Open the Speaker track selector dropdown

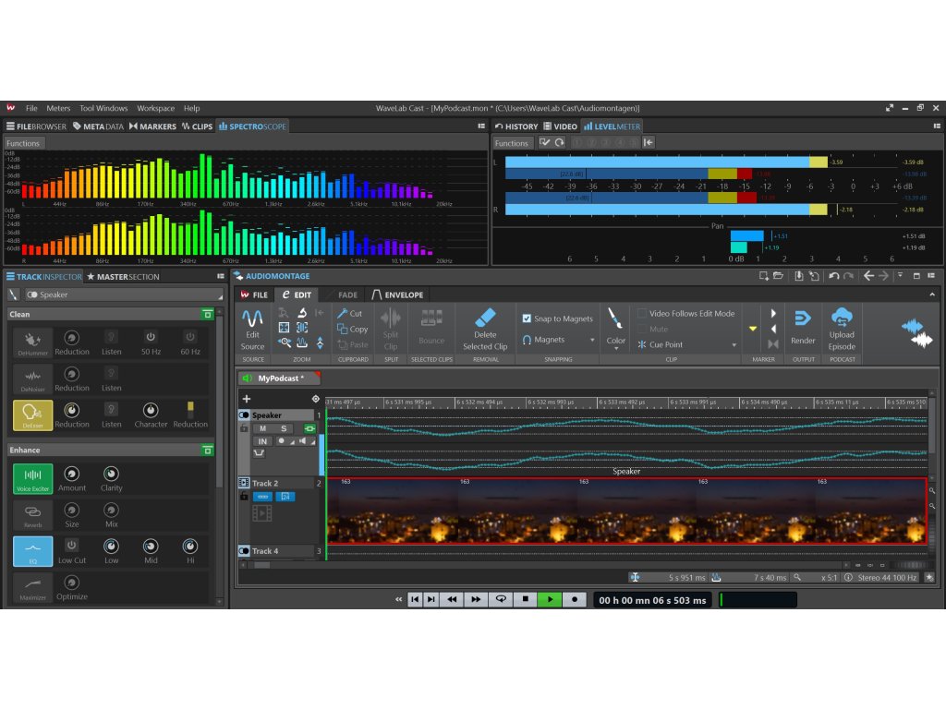[x=124, y=294]
